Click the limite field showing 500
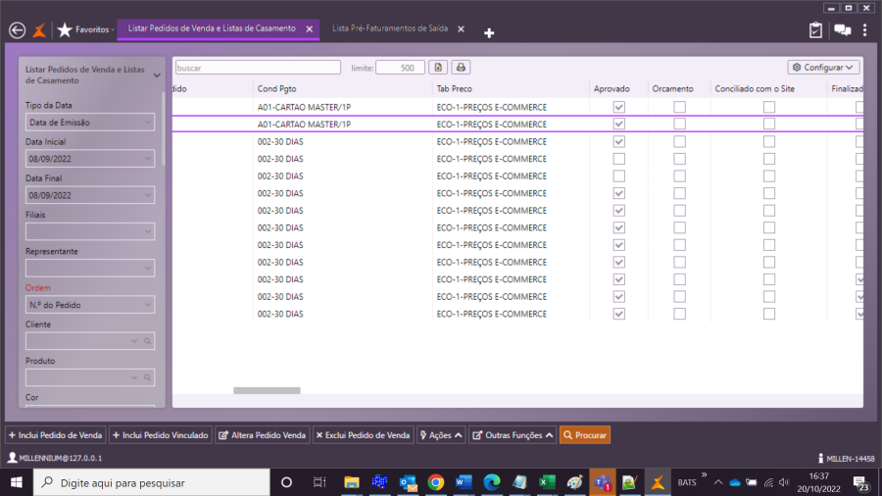 coord(400,68)
